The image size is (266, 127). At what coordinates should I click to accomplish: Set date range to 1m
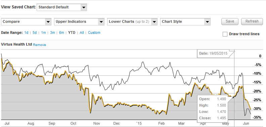43,33
